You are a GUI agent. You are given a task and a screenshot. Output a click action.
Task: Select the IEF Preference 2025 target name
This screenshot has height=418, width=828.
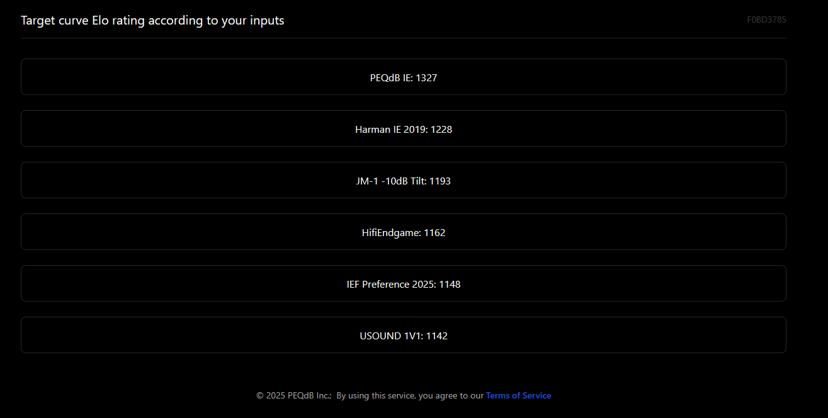[x=390, y=285]
